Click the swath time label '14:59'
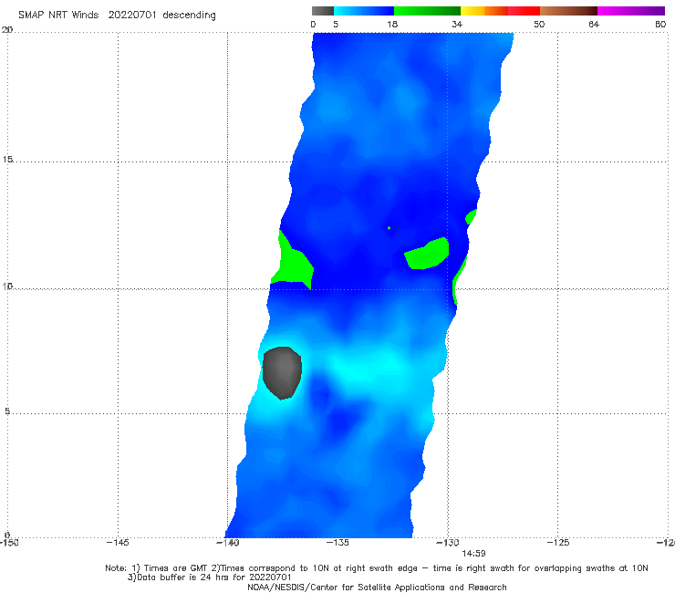 tap(474, 554)
